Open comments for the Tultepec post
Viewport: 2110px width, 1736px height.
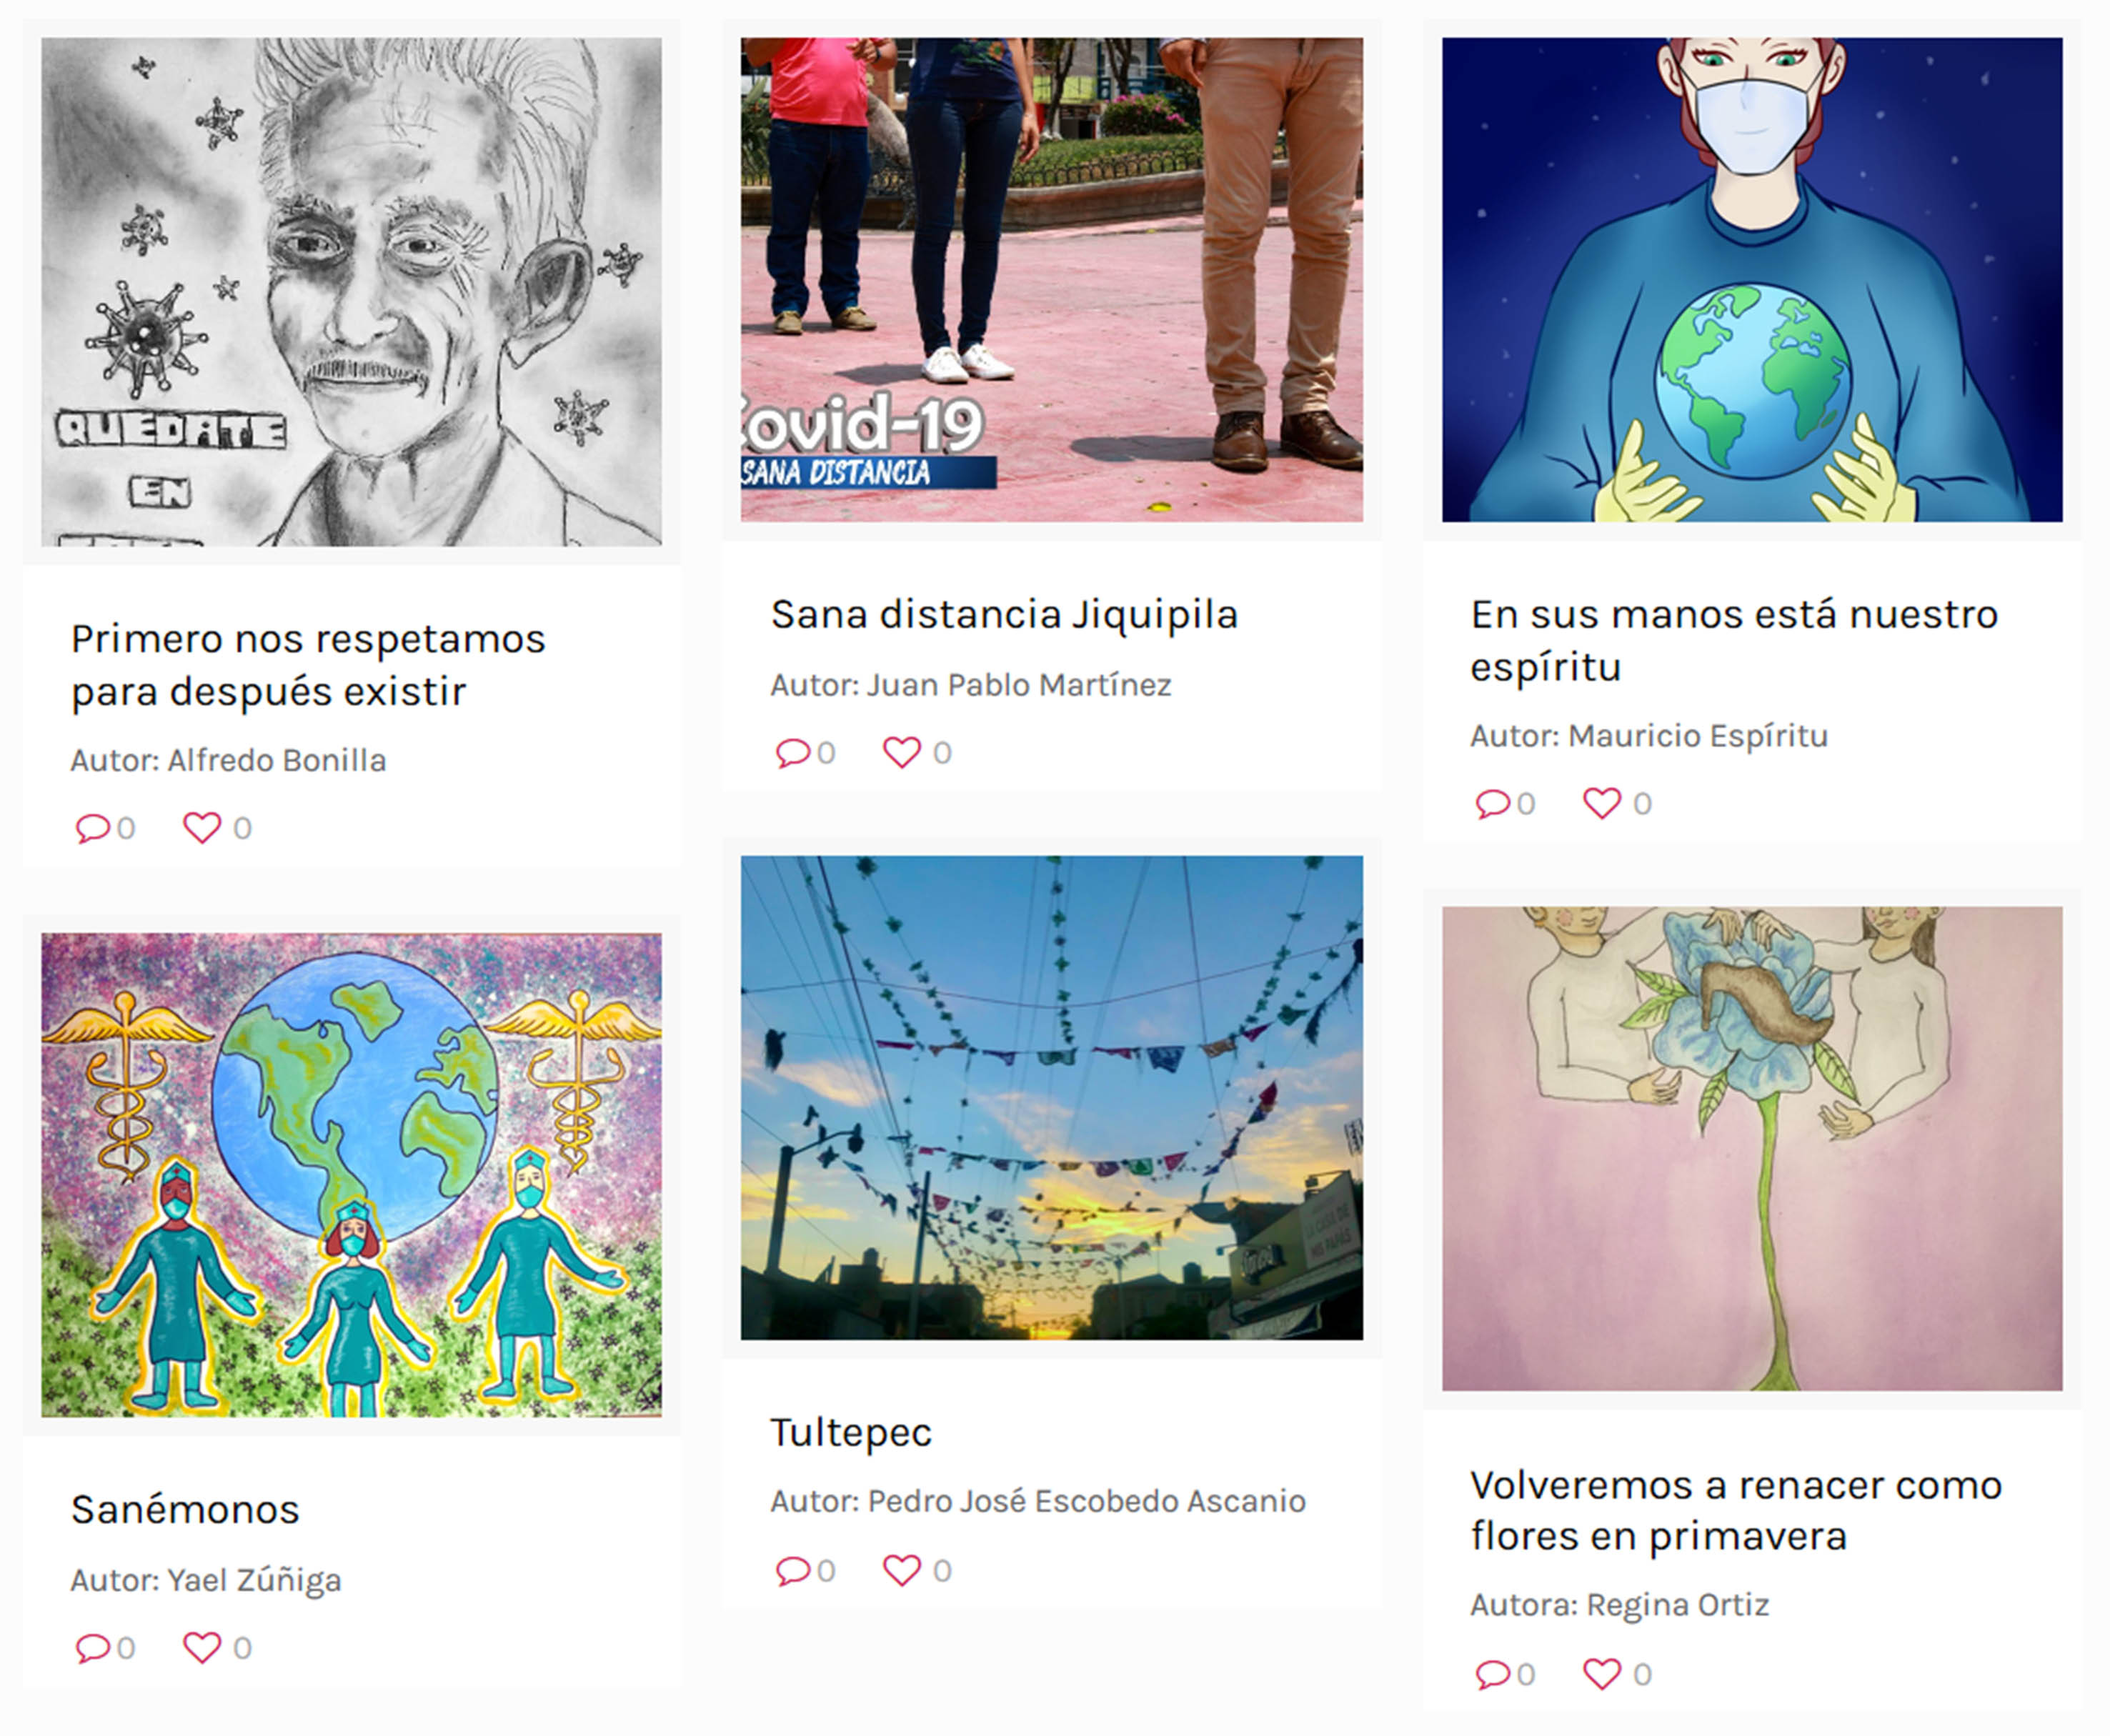[792, 1570]
